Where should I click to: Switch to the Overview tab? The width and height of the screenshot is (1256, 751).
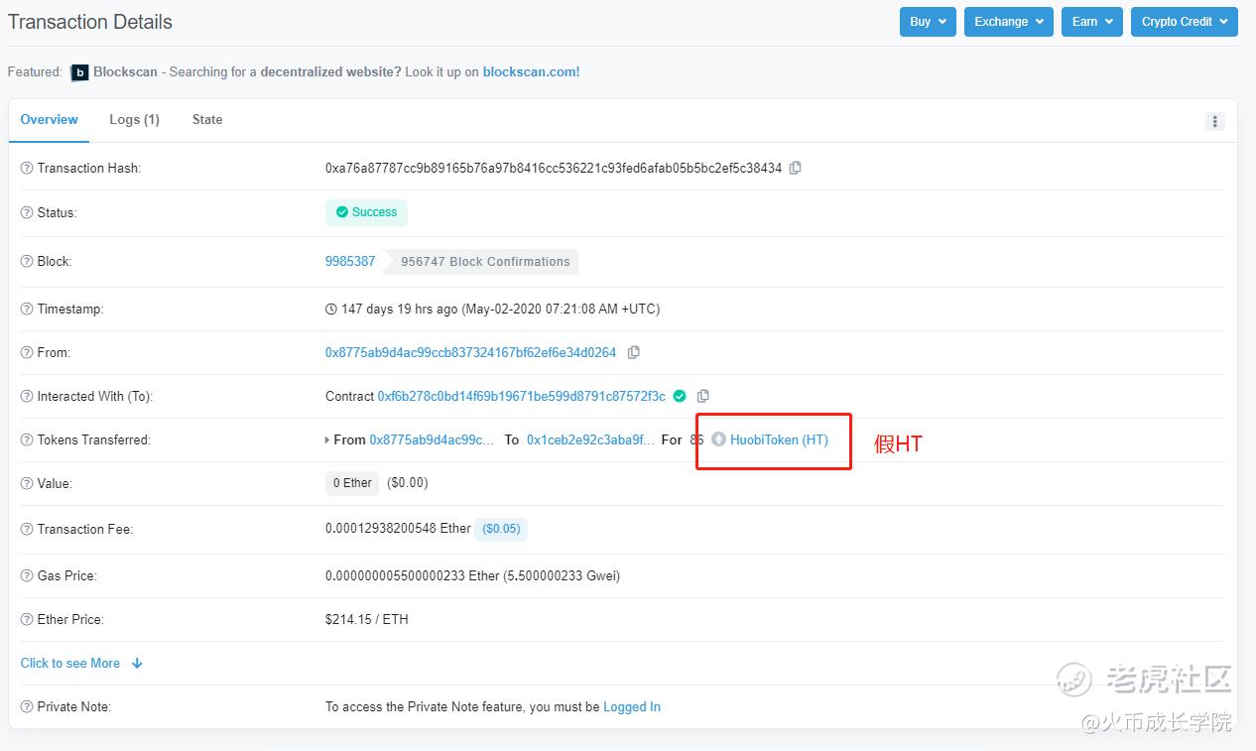(49, 119)
